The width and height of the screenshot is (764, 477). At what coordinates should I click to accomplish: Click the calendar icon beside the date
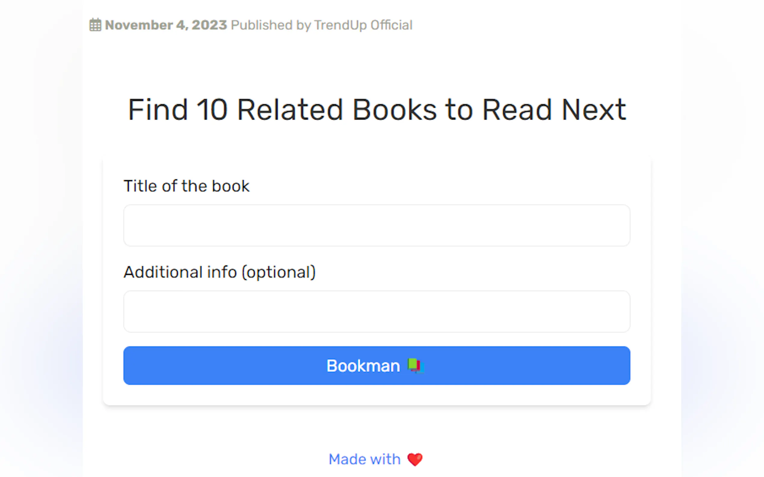coord(95,25)
